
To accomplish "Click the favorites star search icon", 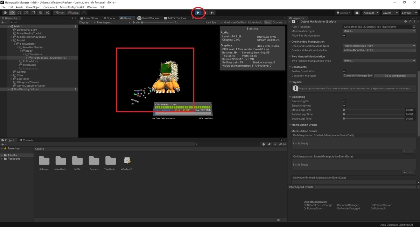I will point(275,144).
